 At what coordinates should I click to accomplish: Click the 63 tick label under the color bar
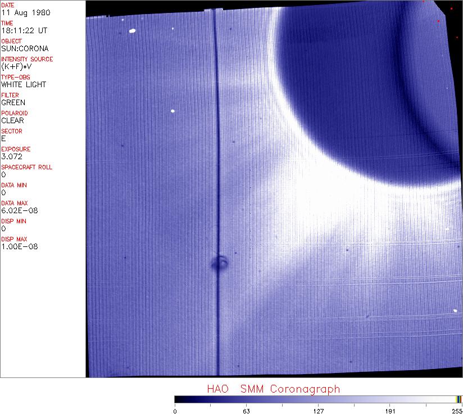pos(246,410)
